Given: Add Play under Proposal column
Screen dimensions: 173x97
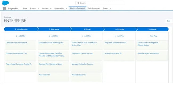Looking at the screenshot, I should (x=119, y=36).
